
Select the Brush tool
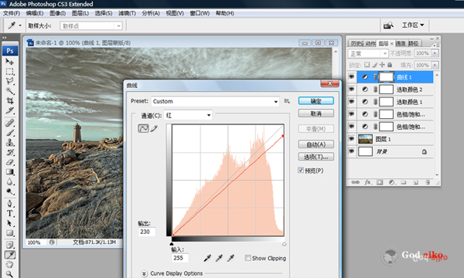10,133
